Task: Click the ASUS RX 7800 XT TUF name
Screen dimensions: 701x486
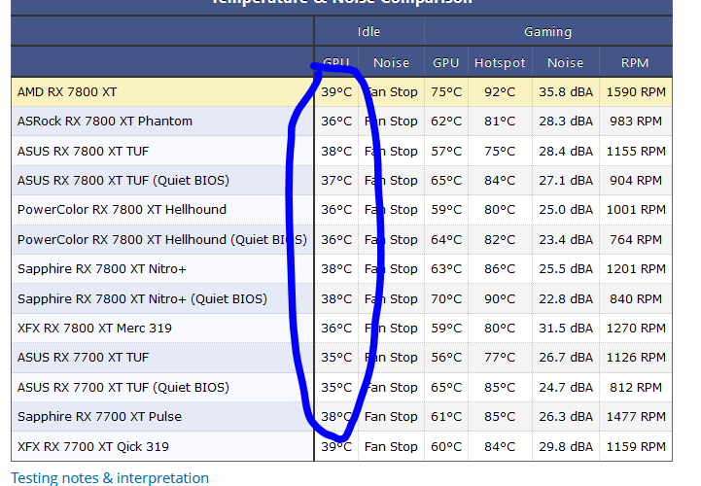Action: pos(84,151)
